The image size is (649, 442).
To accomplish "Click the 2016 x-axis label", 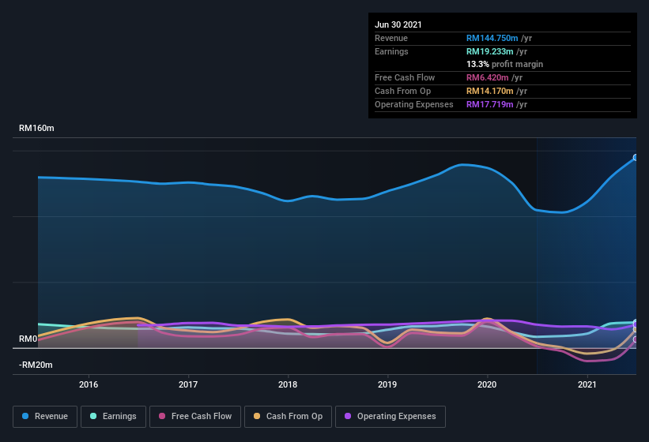I will [89, 384].
